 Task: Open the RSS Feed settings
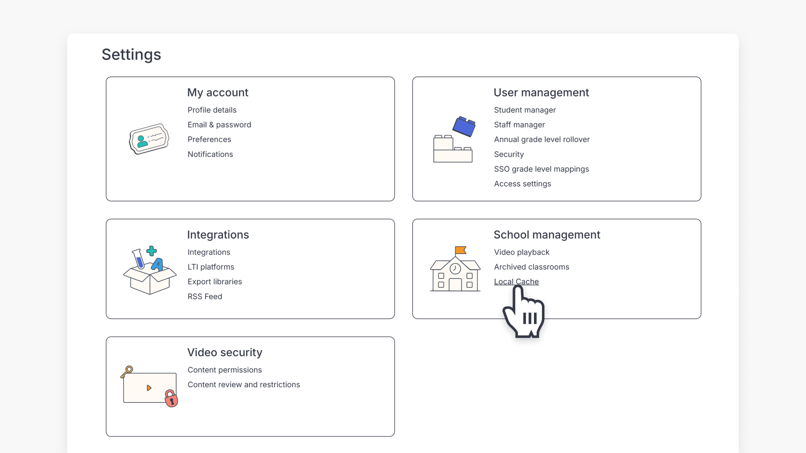tap(204, 296)
